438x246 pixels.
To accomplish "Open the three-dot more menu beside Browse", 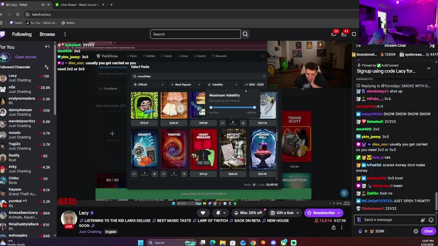I will pyautogui.click(x=65, y=34).
